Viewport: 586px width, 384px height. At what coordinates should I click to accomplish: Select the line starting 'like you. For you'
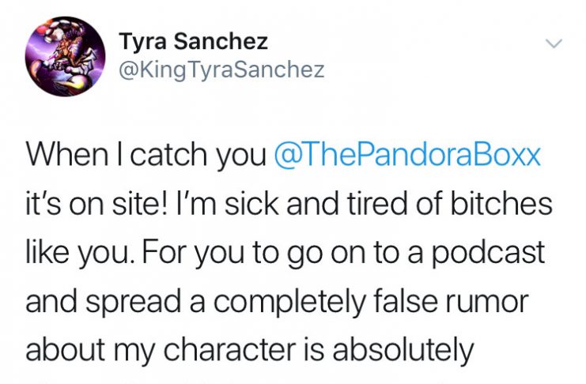pyautogui.click(x=285, y=253)
